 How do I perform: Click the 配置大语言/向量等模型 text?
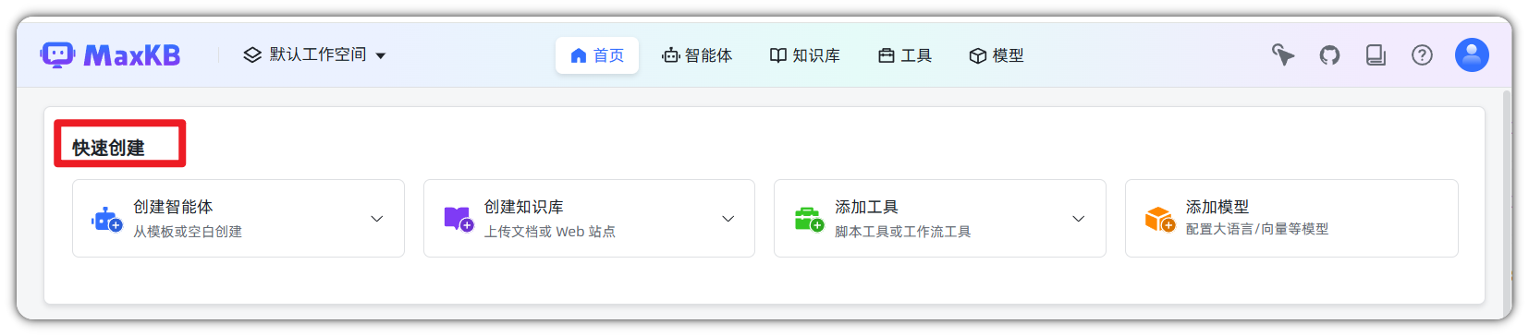[x=1257, y=229]
